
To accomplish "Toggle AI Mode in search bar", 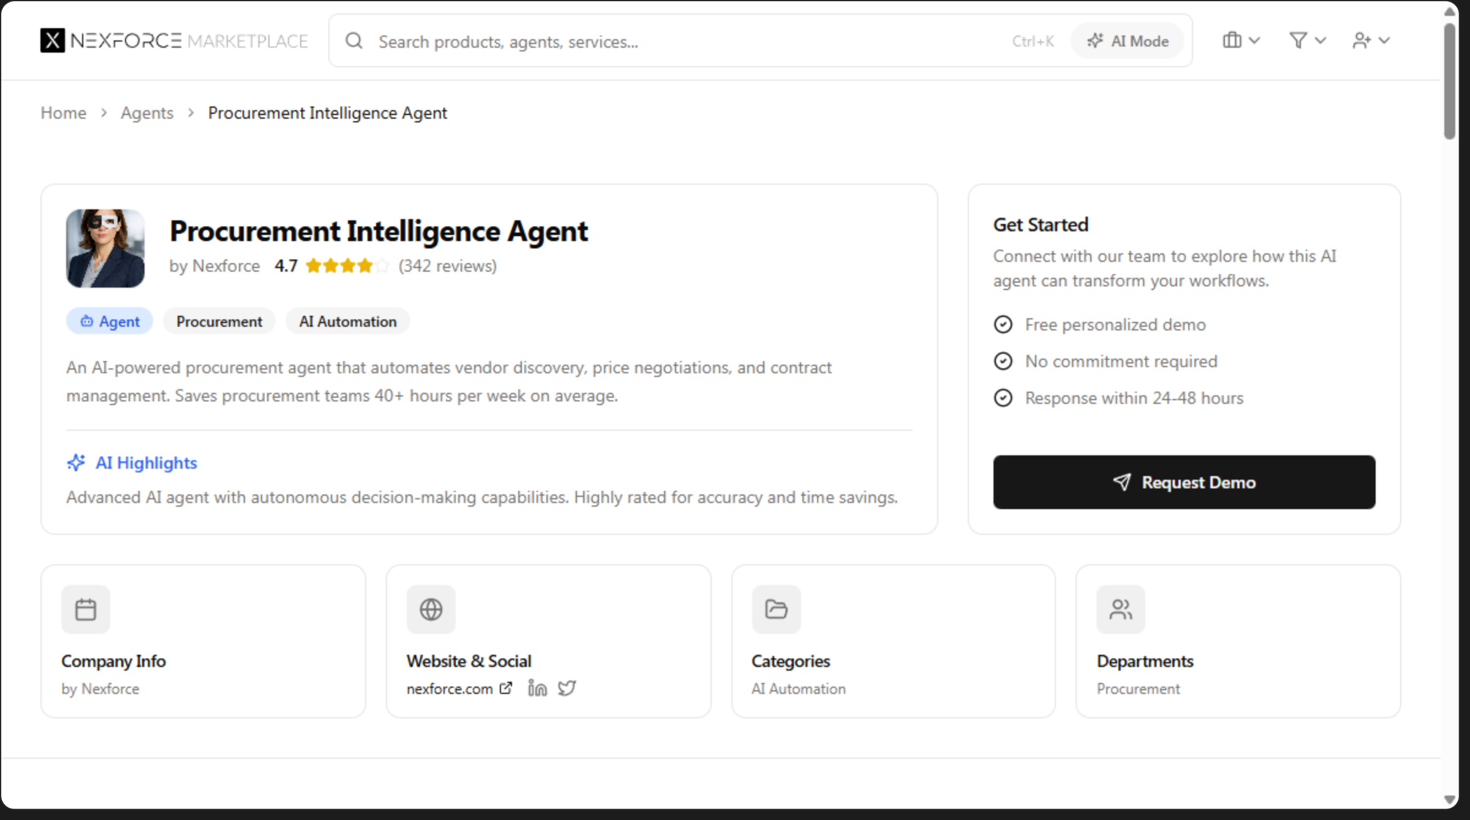I will (1128, 41).
